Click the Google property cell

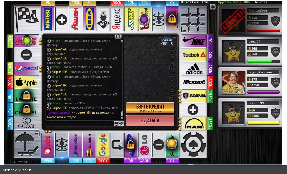pos(103,145)
